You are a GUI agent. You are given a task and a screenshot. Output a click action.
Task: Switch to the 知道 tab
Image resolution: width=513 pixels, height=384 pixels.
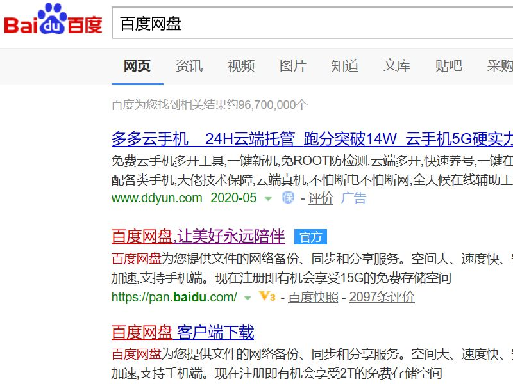344,66
